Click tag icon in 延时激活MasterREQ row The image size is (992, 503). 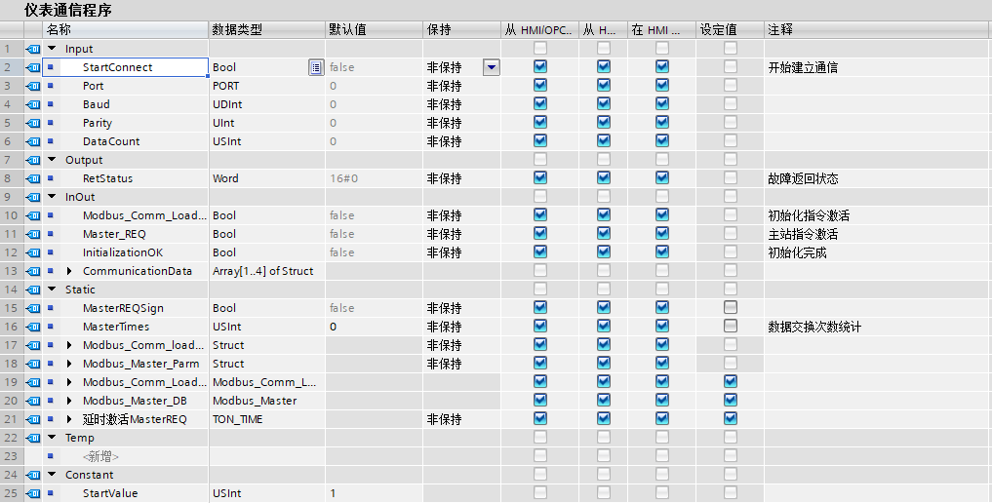tap(33, 419)
